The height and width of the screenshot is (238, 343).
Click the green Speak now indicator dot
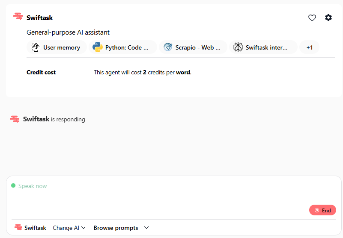point(13,185)
